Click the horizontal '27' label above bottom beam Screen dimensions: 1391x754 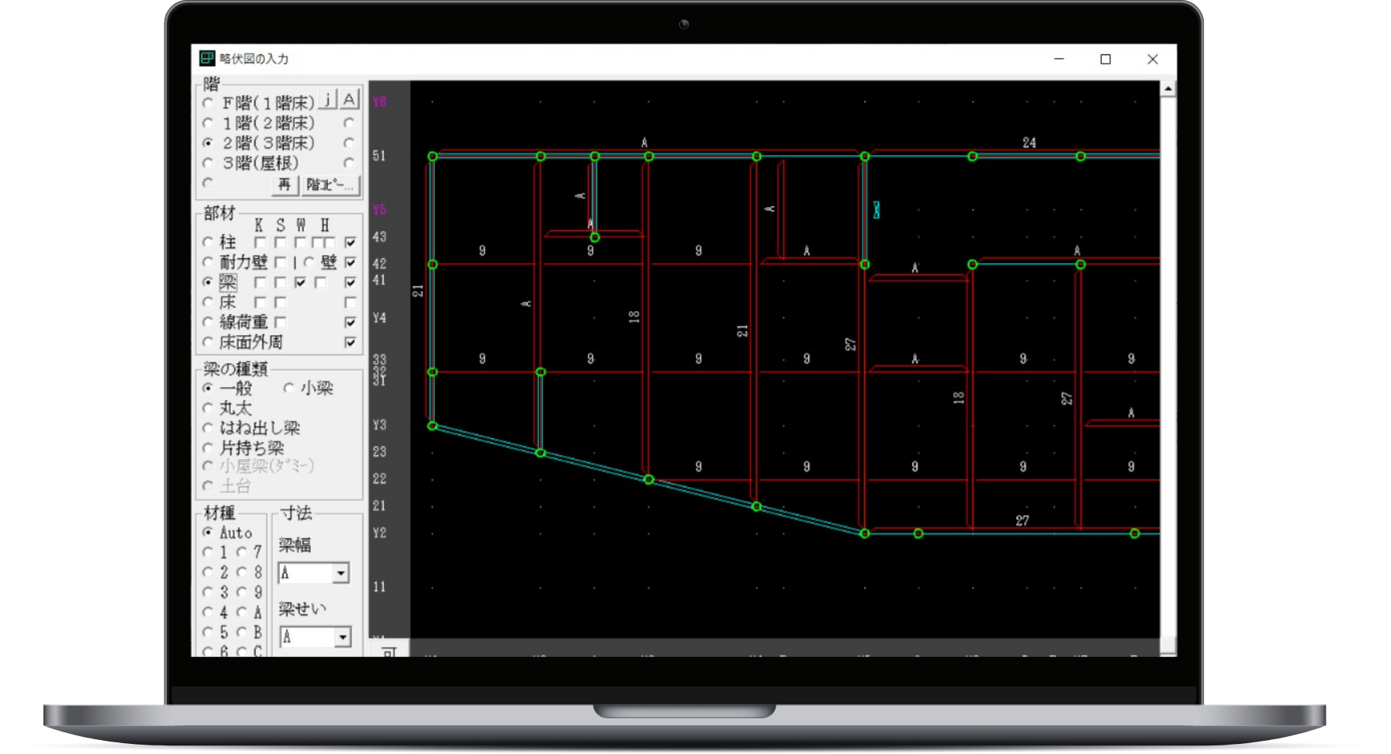pyautogui.click(x=1022, y=521)
